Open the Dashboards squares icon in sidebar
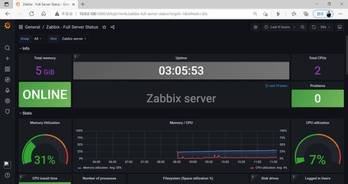 click(x=8, y=69)
